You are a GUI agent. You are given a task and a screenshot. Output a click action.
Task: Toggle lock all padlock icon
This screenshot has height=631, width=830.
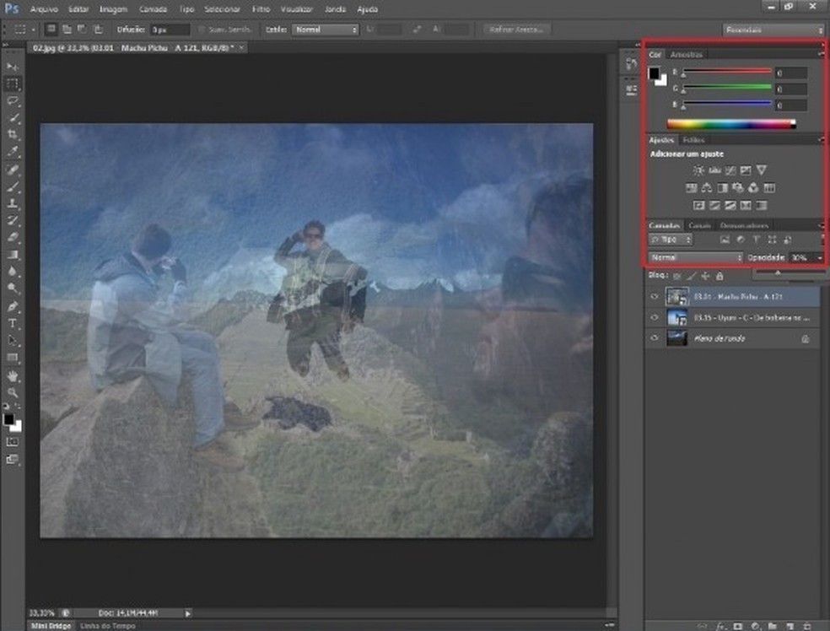click(720, 276)
